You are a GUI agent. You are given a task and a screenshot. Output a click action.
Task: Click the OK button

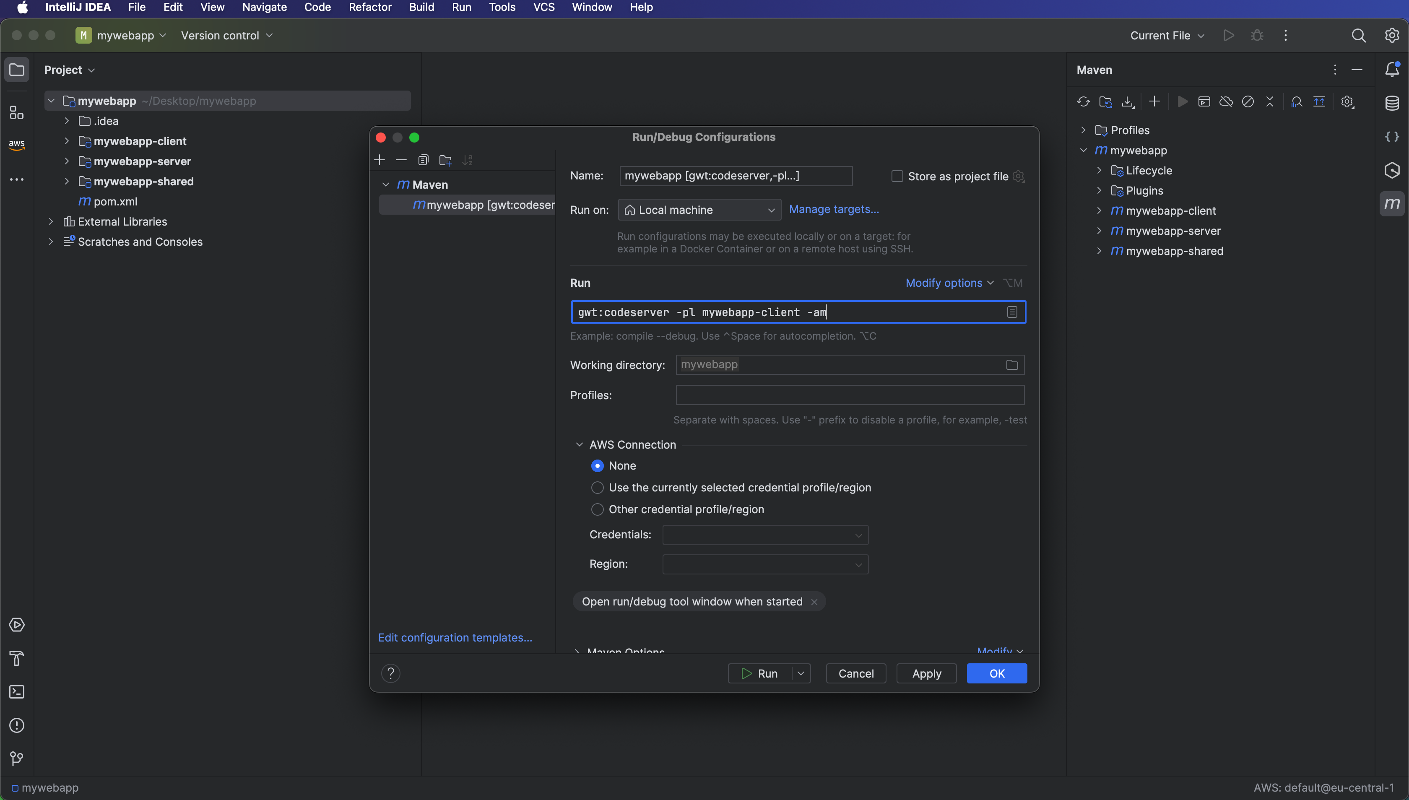[997, 674]
